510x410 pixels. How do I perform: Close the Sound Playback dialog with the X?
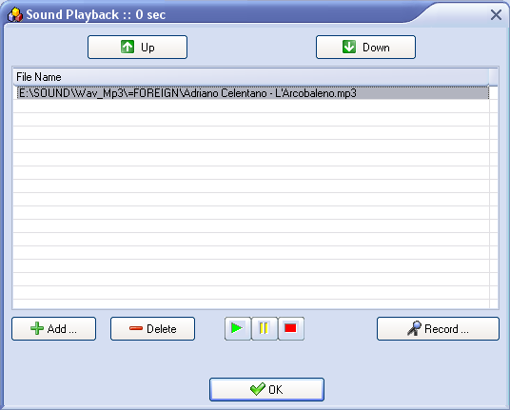pos(496,14)
